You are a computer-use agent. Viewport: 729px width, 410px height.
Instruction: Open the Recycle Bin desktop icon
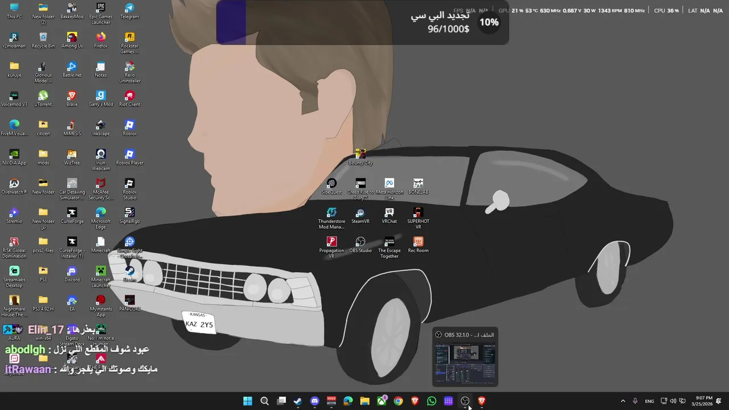(x=43, y=40)
